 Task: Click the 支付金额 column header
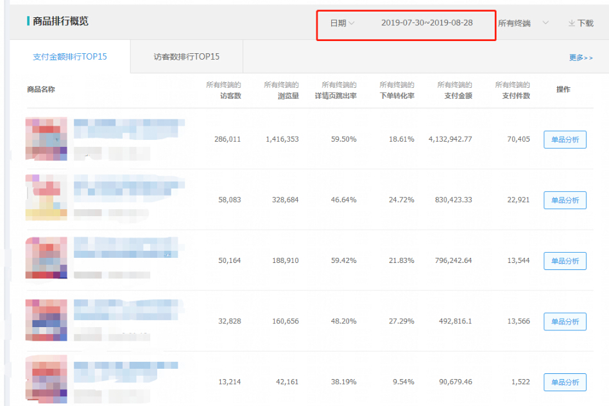click(x=458, y=96)
